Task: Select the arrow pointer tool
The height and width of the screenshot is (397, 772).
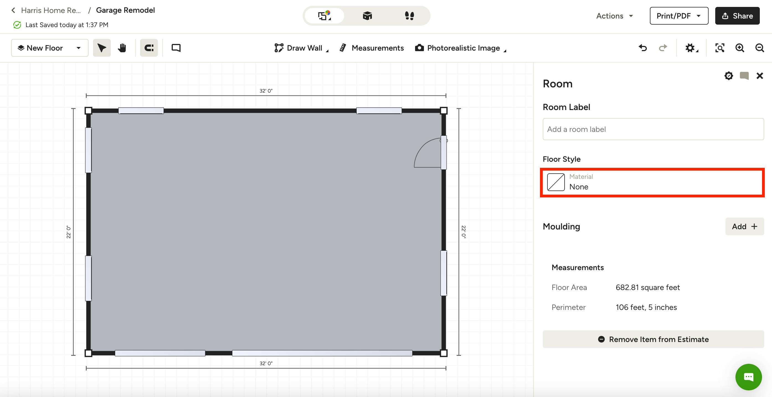Action: (x=102, y=48)
